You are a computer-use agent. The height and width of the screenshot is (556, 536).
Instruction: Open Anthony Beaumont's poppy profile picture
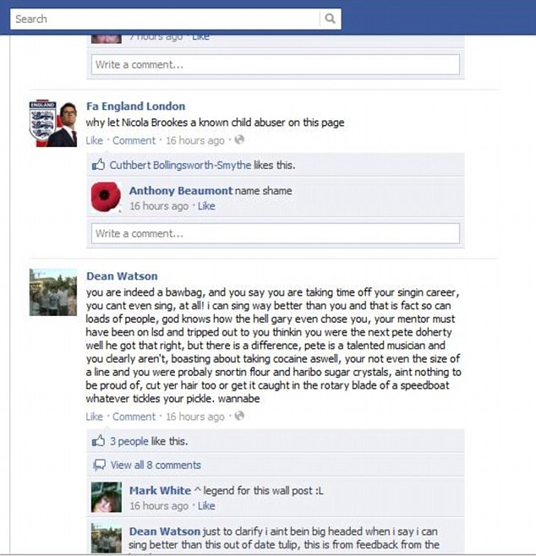click(x=106, y=197)
